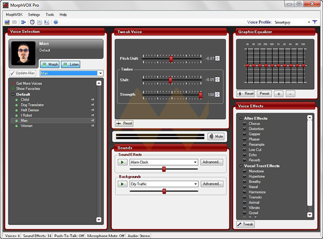Click the signal bars icon on the Child row

click(x=93, y=100)
